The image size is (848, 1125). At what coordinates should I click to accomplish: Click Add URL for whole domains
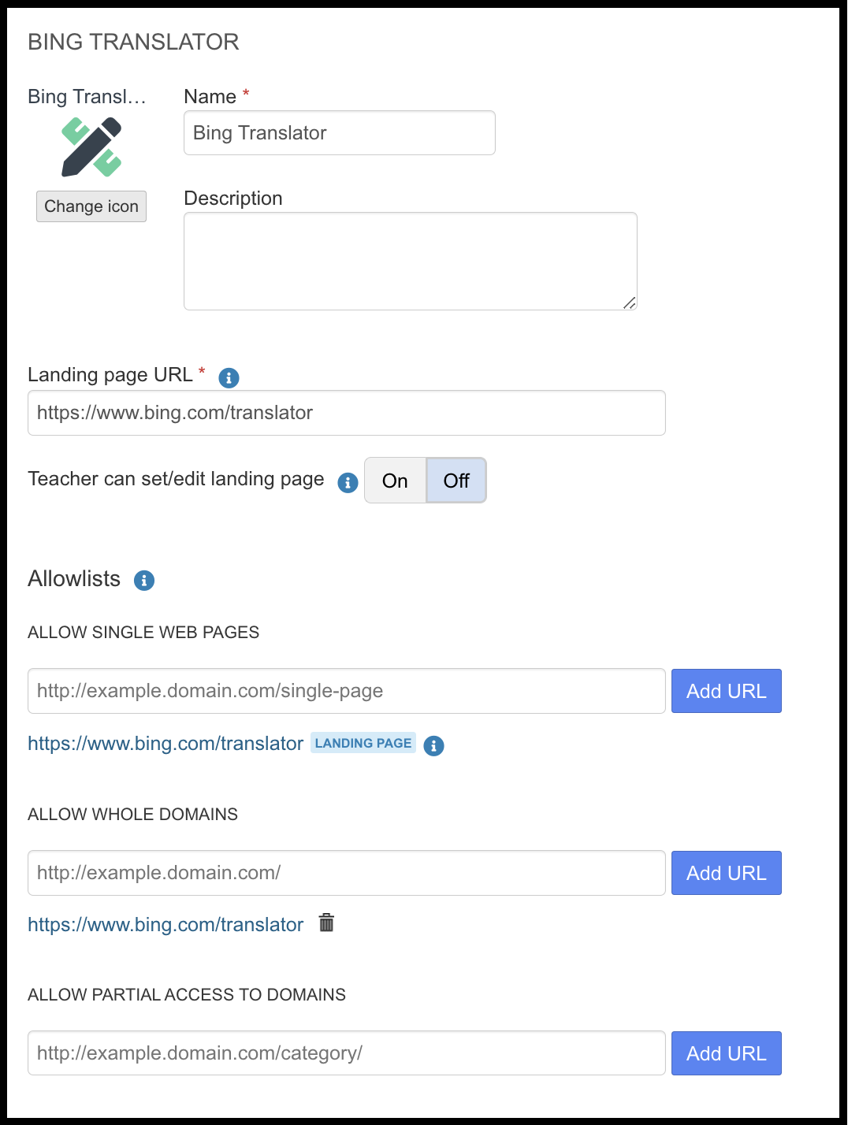[x=726, y=873]
